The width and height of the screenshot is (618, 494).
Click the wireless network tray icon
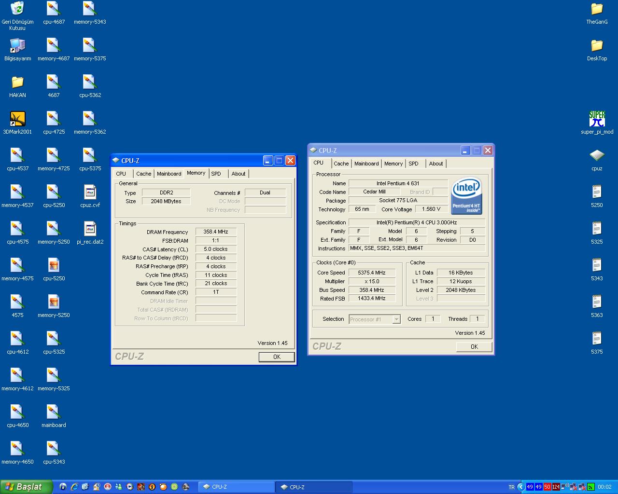tap(564, 487)
